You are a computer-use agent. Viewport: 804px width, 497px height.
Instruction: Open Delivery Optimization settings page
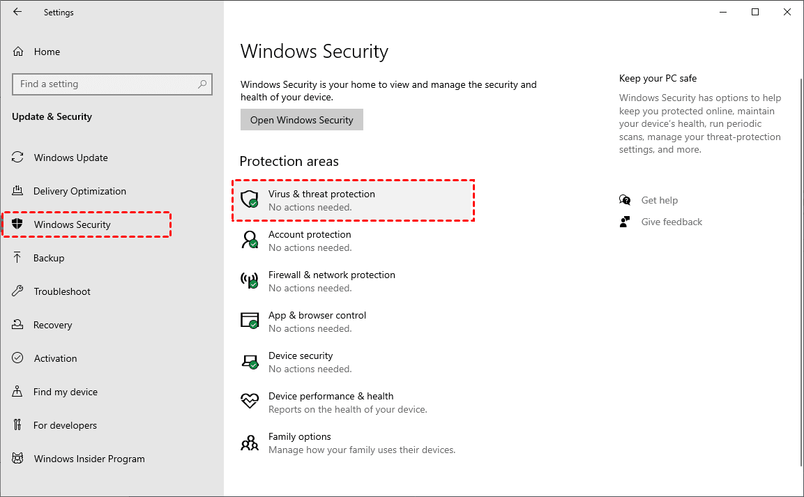(79, 191)
